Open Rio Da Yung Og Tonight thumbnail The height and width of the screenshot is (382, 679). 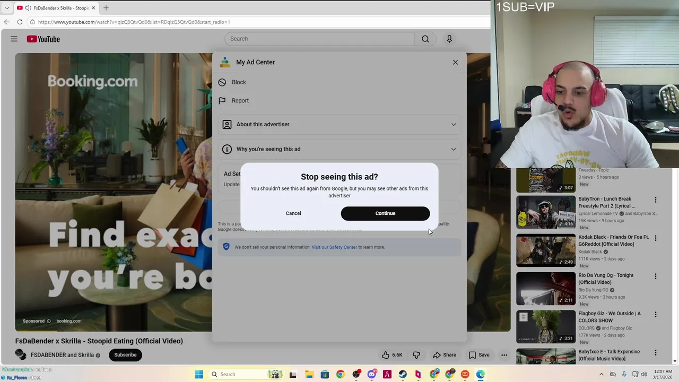[x=546, y=289]
